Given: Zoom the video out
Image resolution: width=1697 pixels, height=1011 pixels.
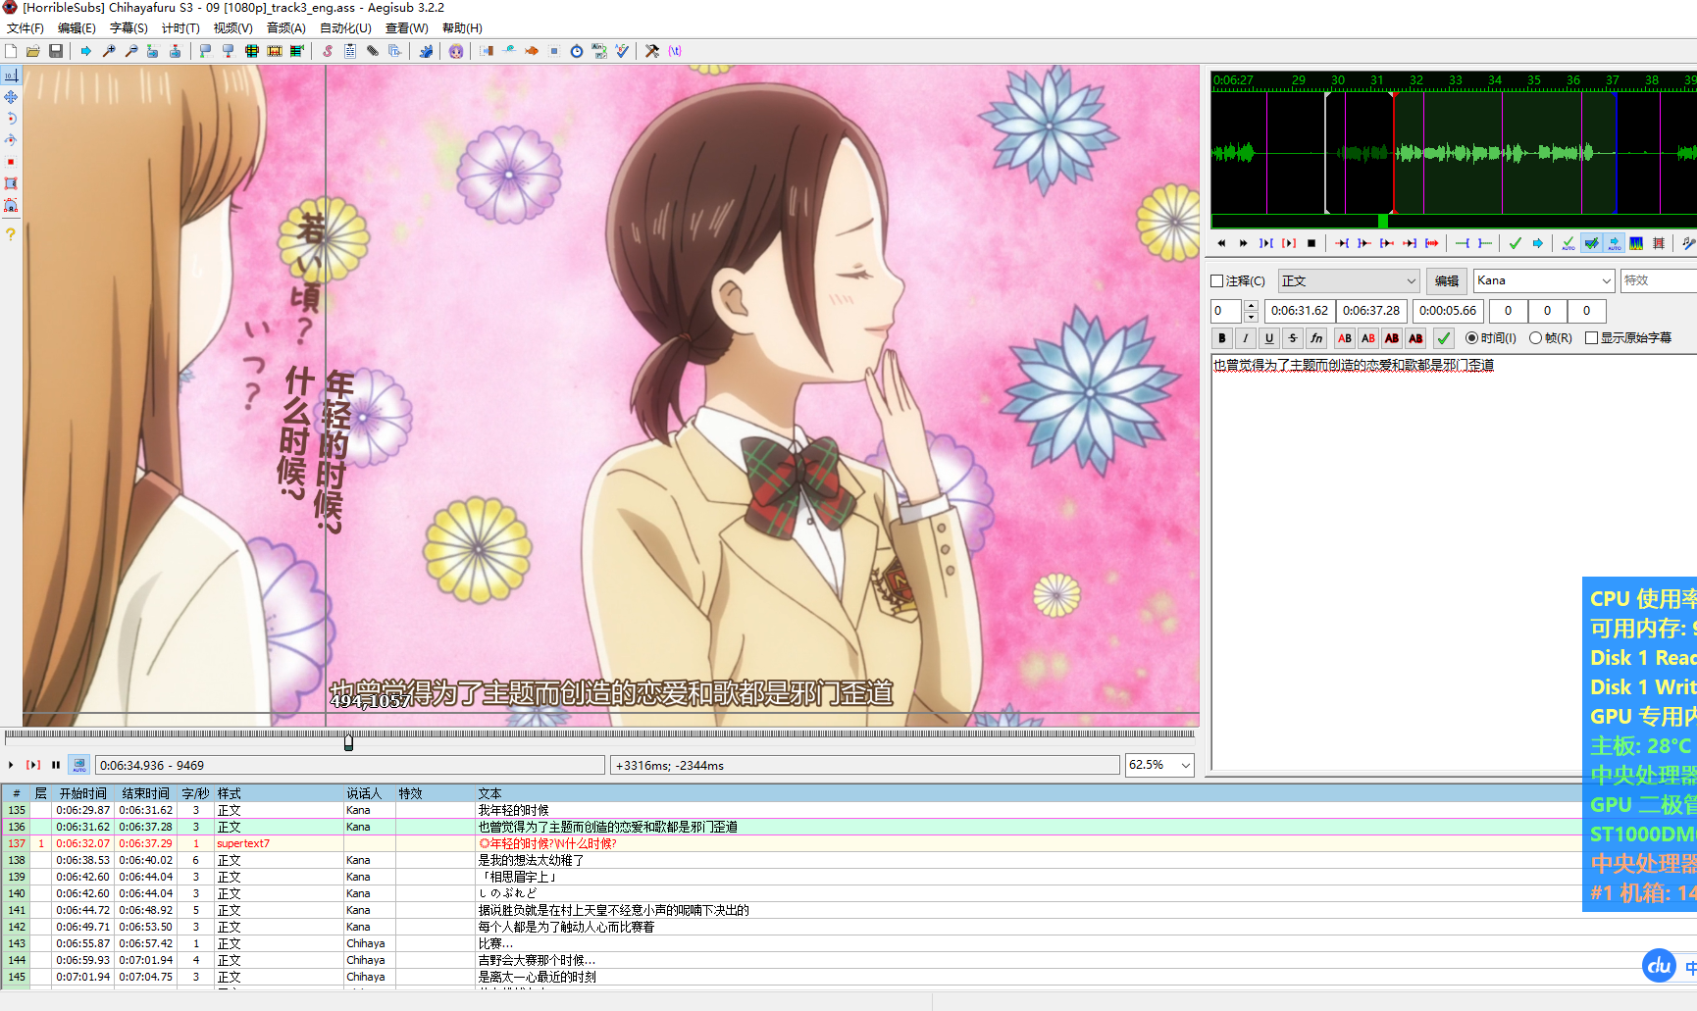Looking at the screenshot, I should (x=131, y=51).
